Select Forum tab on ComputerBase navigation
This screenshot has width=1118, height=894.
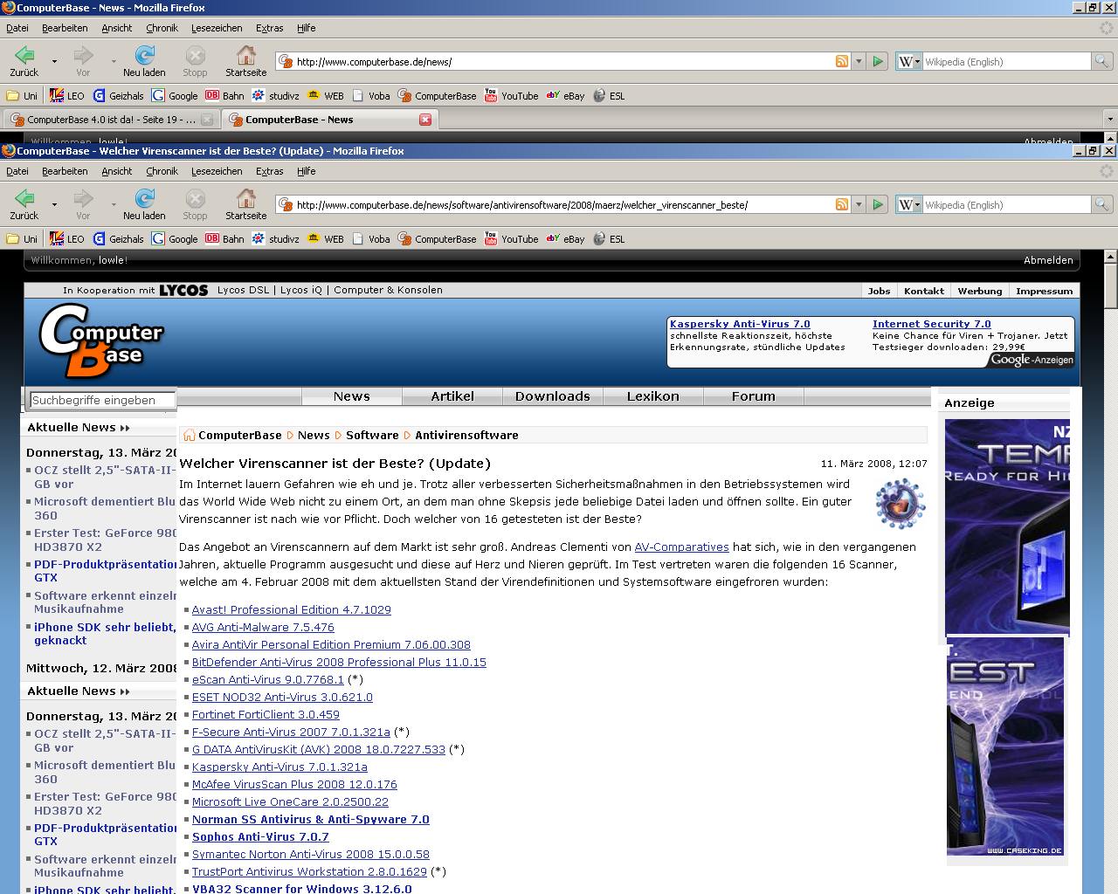point(754,396)
